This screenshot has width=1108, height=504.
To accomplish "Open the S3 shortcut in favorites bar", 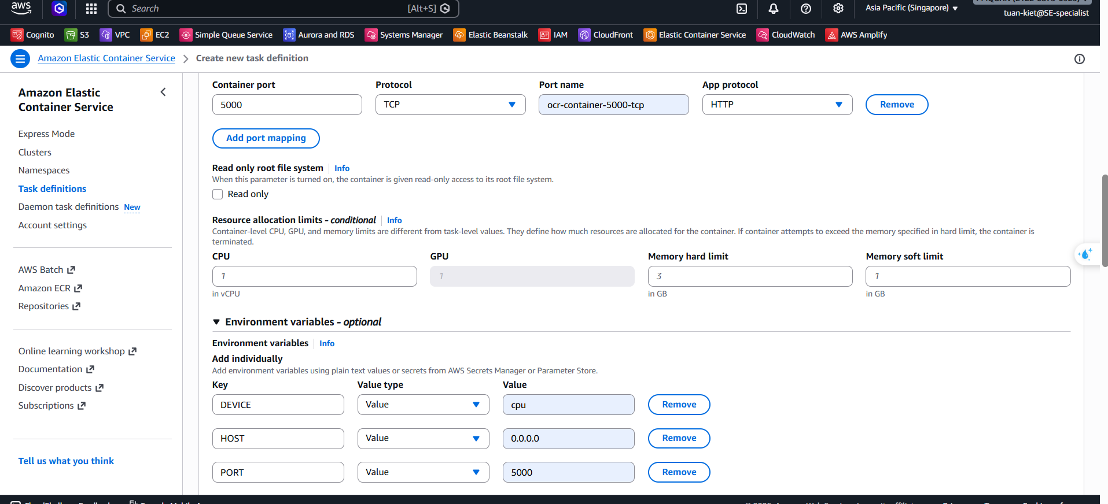I will (x=78, y=35).
